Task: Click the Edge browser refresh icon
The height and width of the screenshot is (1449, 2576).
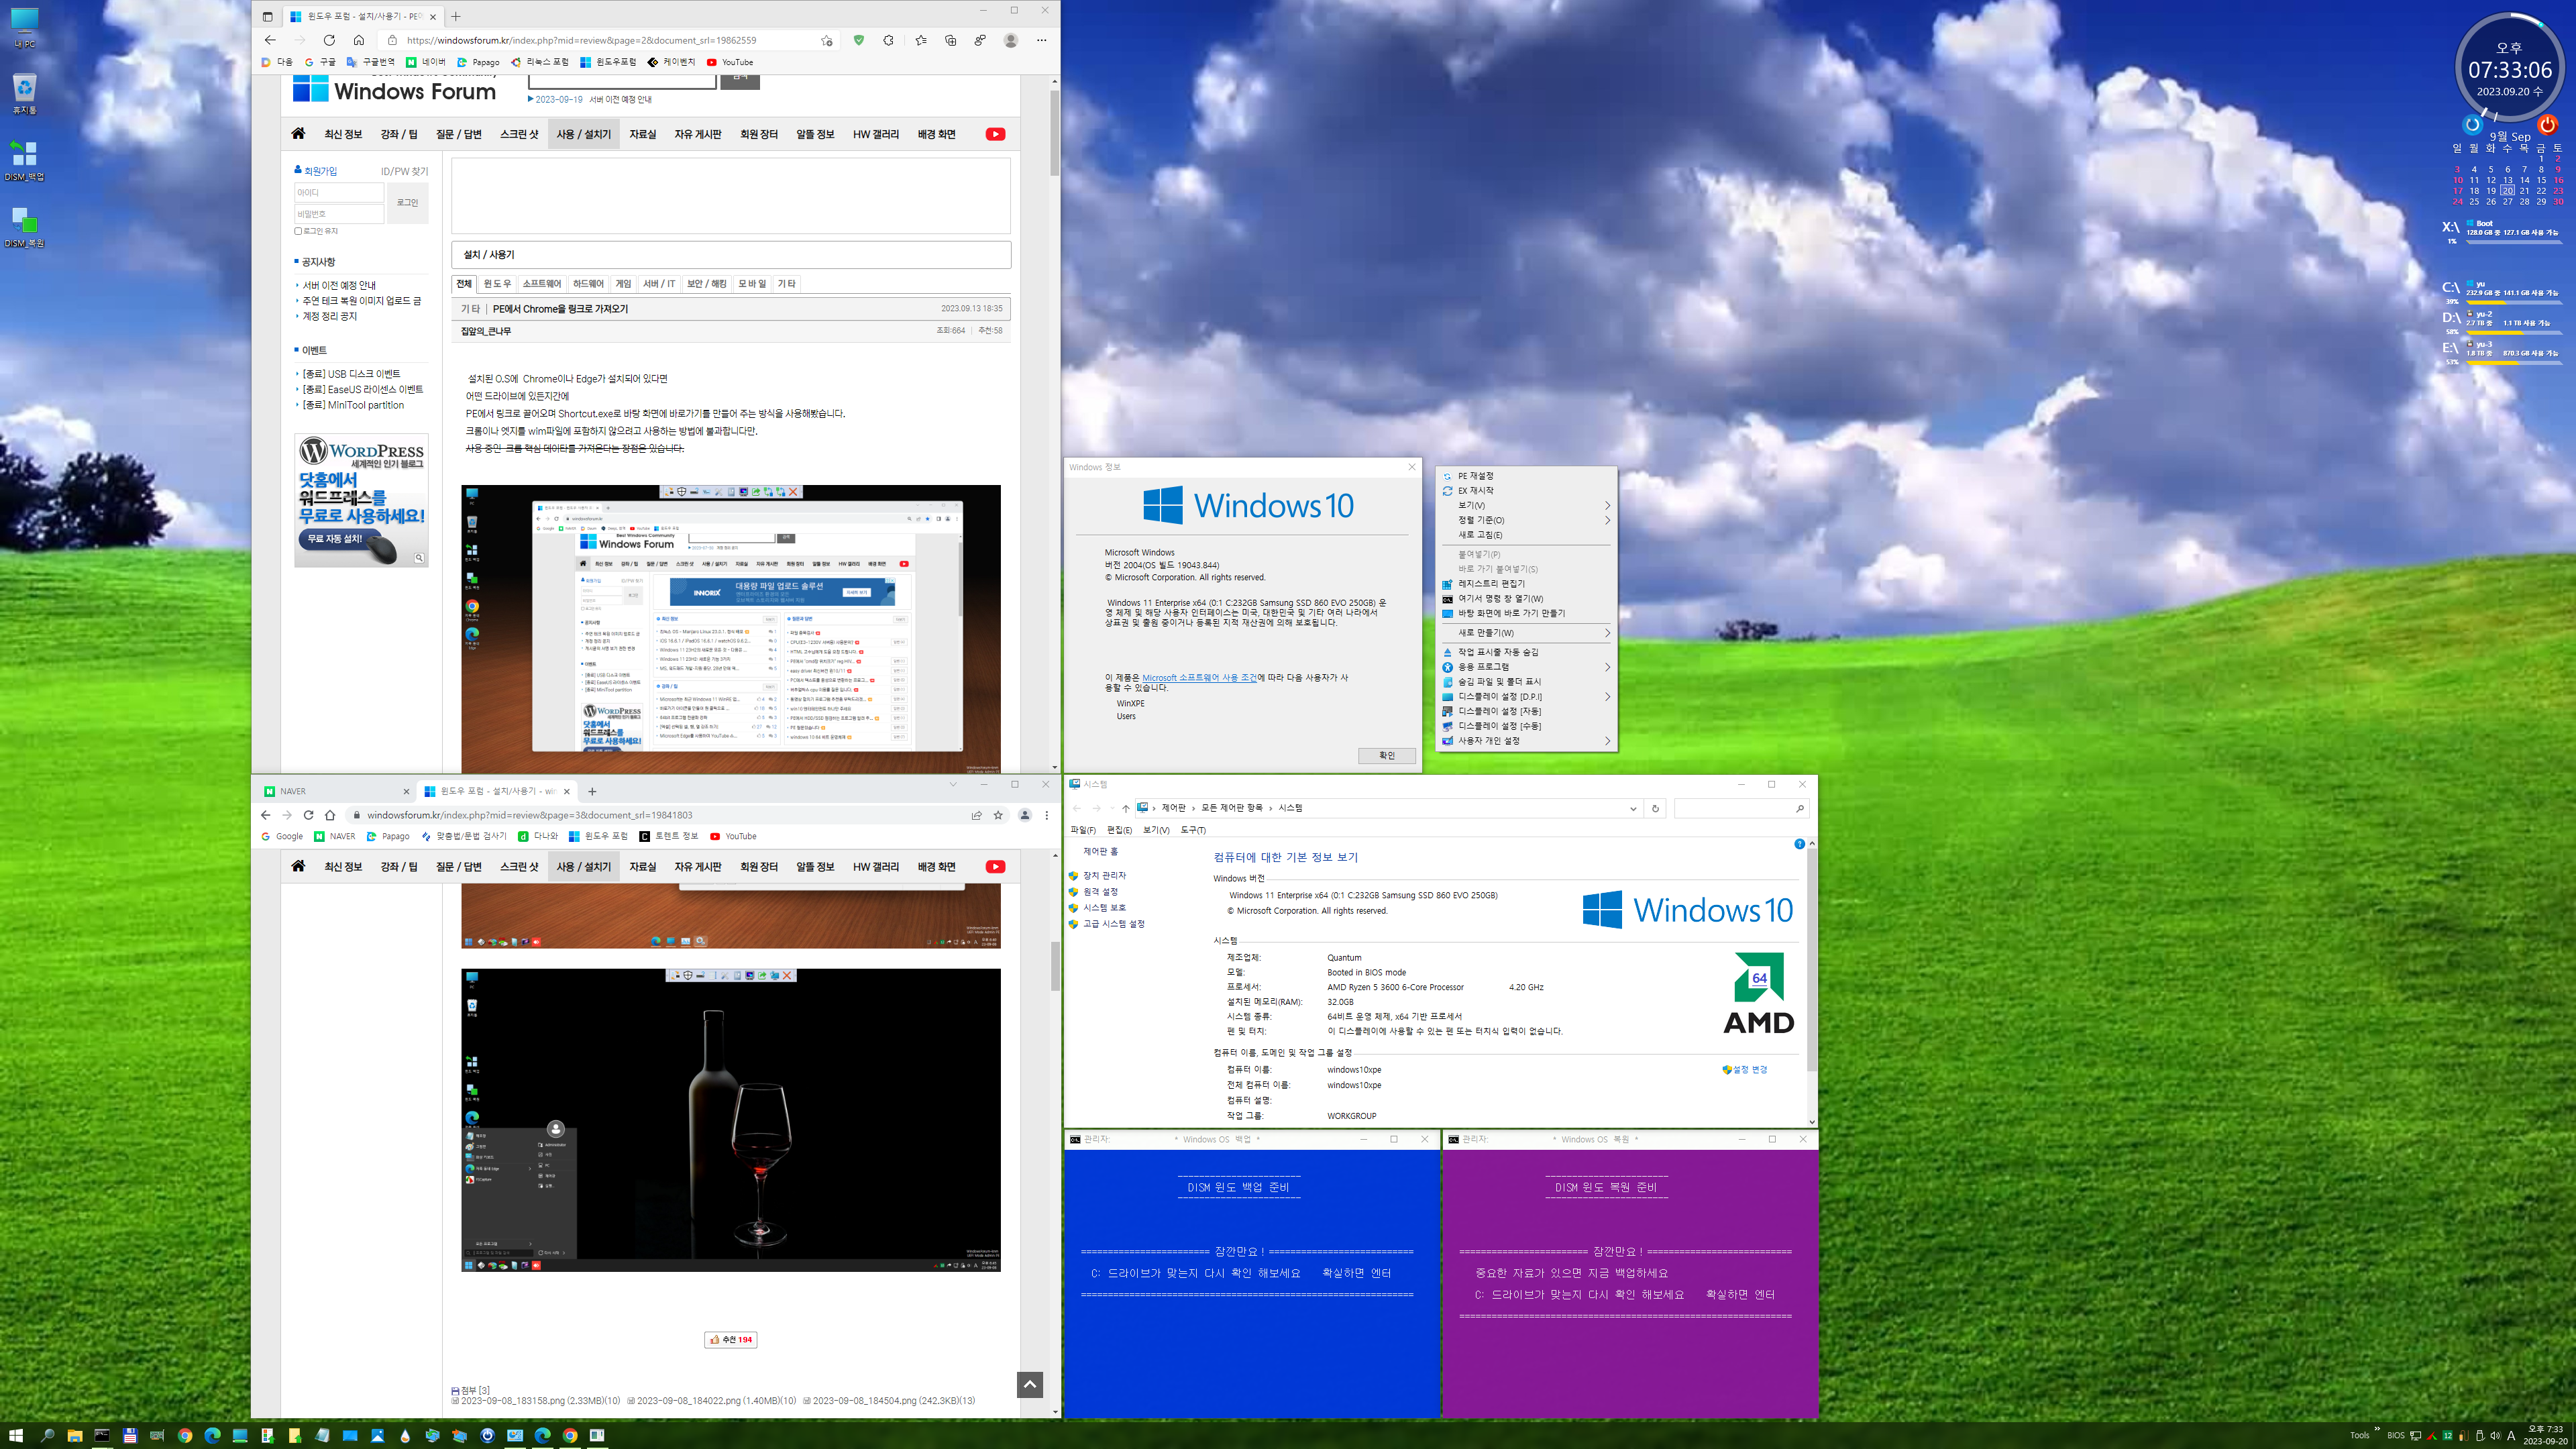Action: tap(329, 40)
